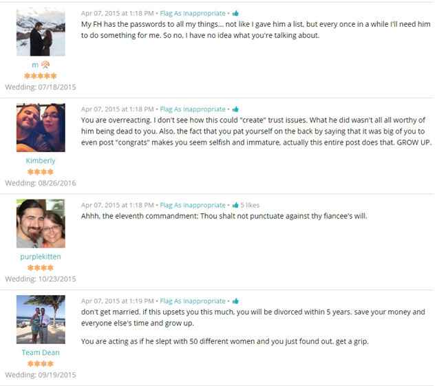Like purplekitten's eleventh commandment comment
This screenshot has height=386, width=437.
click(x=235, y=205)
